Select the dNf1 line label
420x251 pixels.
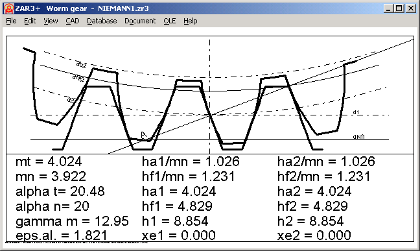pyautogui.click(x=358, y=137)
